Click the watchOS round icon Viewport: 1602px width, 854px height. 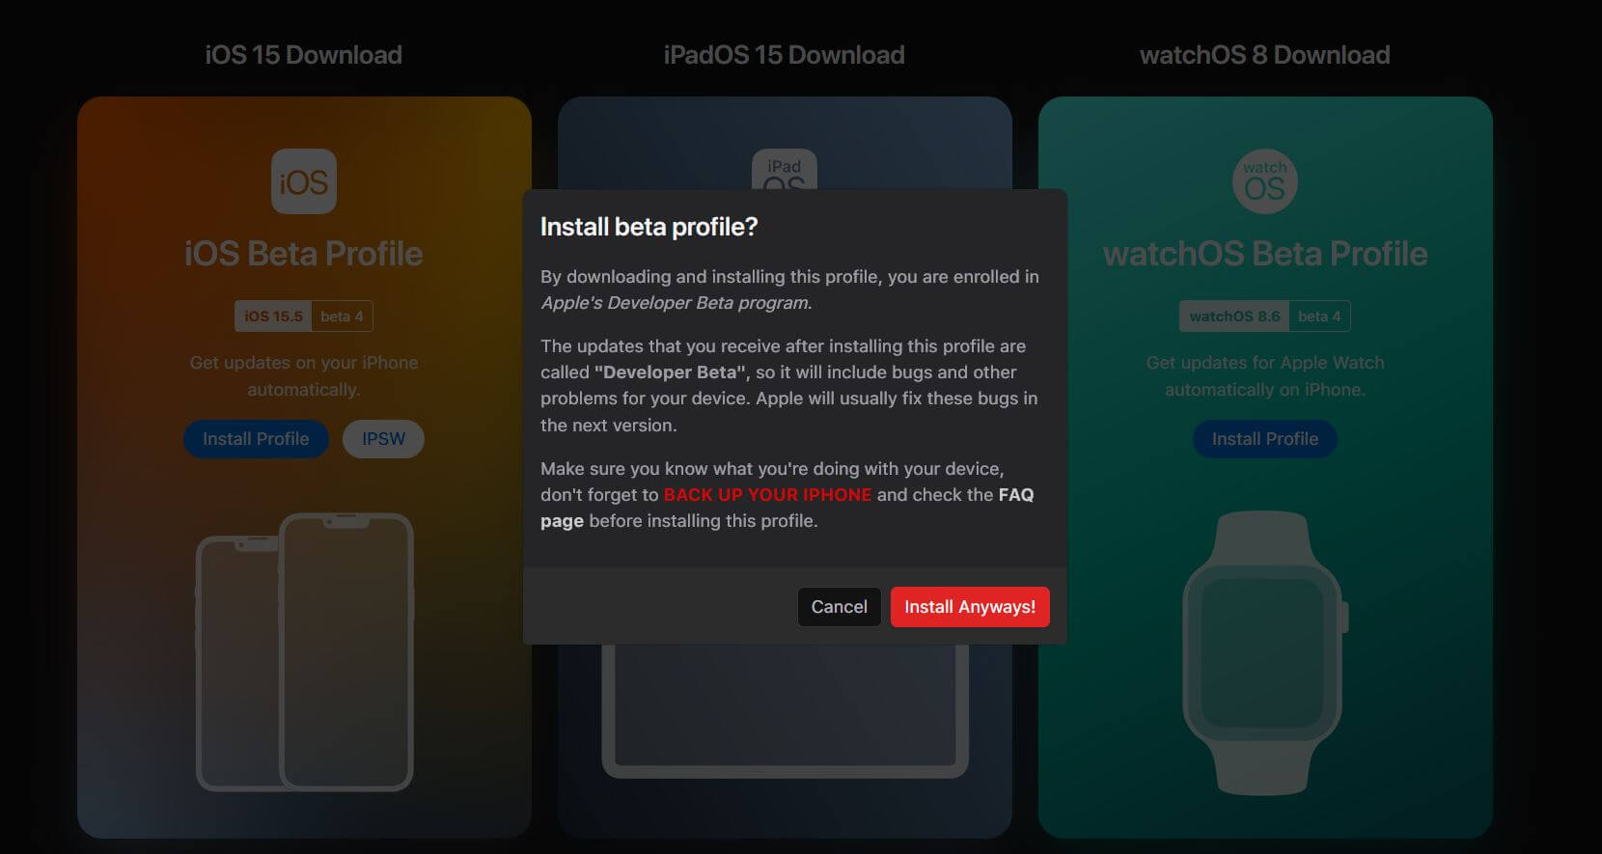tap(1265, 181)
